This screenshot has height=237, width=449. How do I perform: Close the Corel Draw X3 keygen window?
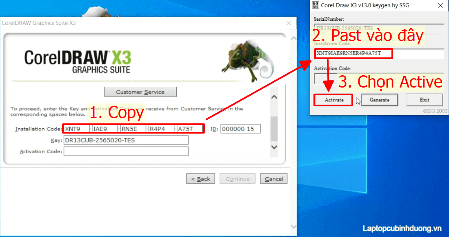click(x=440, y=5)
